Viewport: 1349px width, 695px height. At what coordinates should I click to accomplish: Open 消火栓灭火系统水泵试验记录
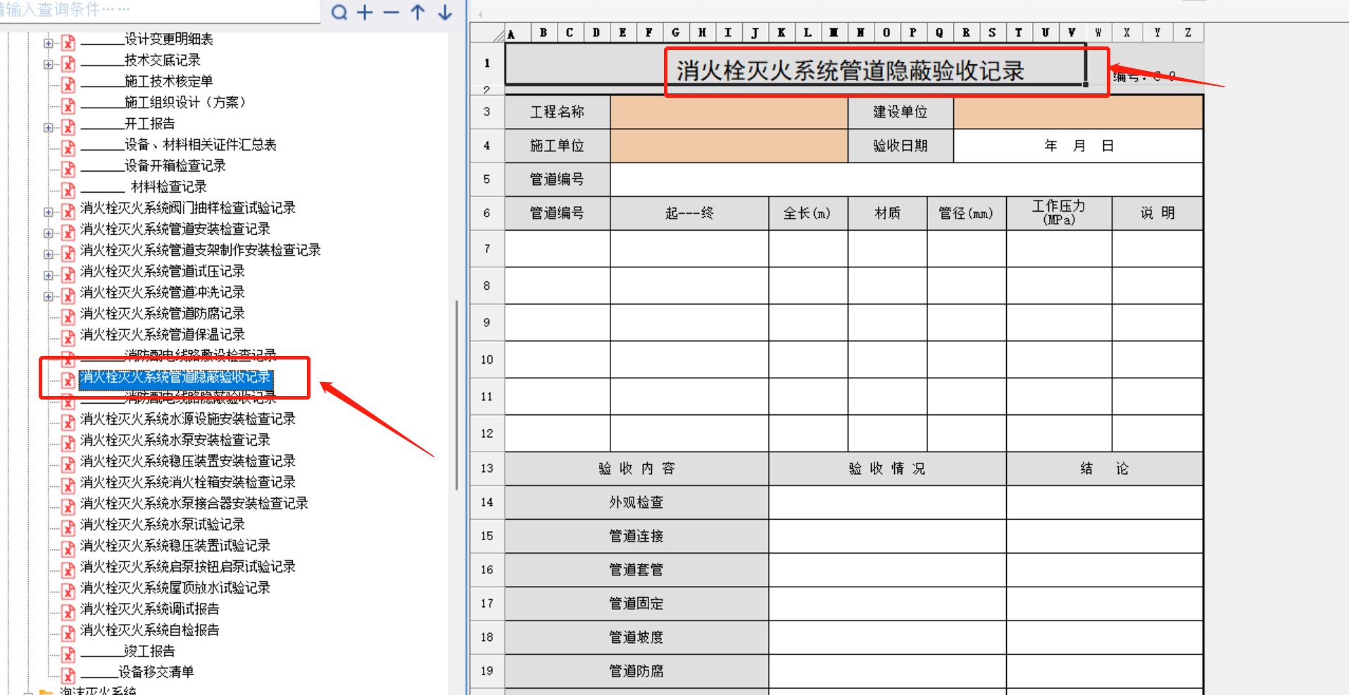pyautogui.click(x=163, y=525)
